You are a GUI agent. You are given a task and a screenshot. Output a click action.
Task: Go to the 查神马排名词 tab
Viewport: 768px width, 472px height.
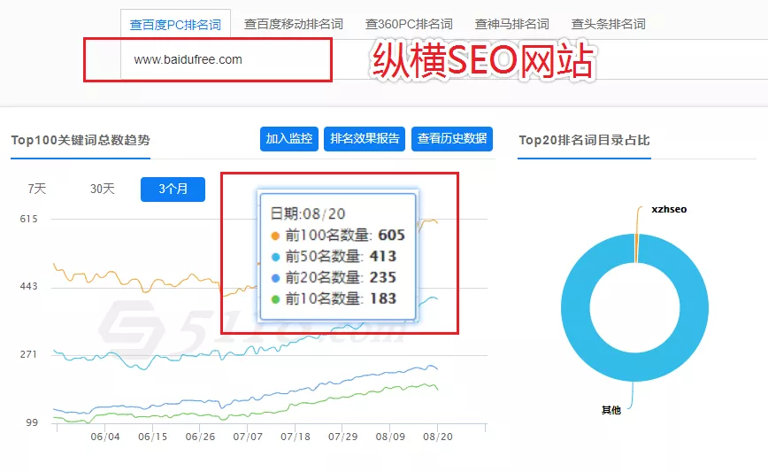pos(511,24)
